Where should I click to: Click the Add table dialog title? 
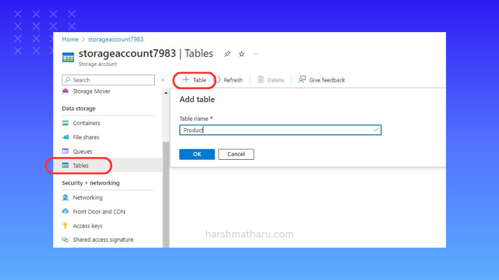(x=197, y=100)
